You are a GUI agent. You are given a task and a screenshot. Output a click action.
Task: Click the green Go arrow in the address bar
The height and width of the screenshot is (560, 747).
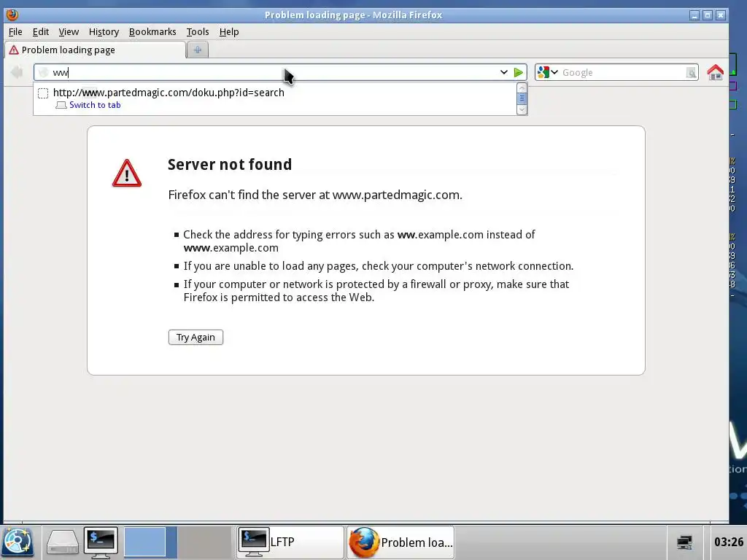tap(519, 72)
